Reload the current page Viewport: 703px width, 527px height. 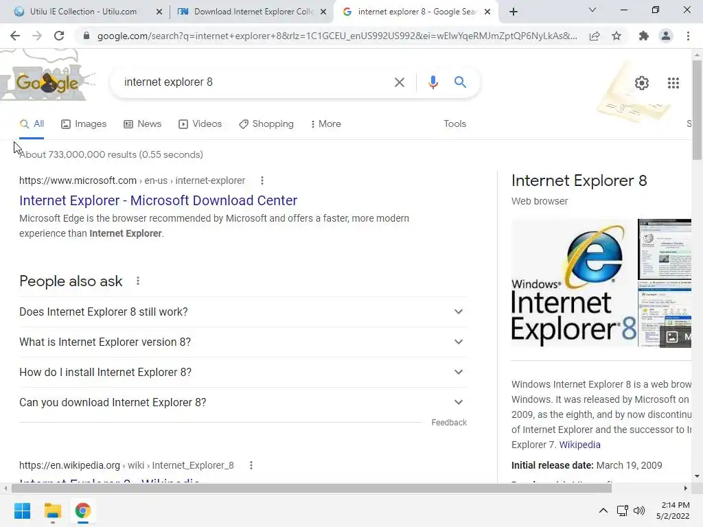59,36
